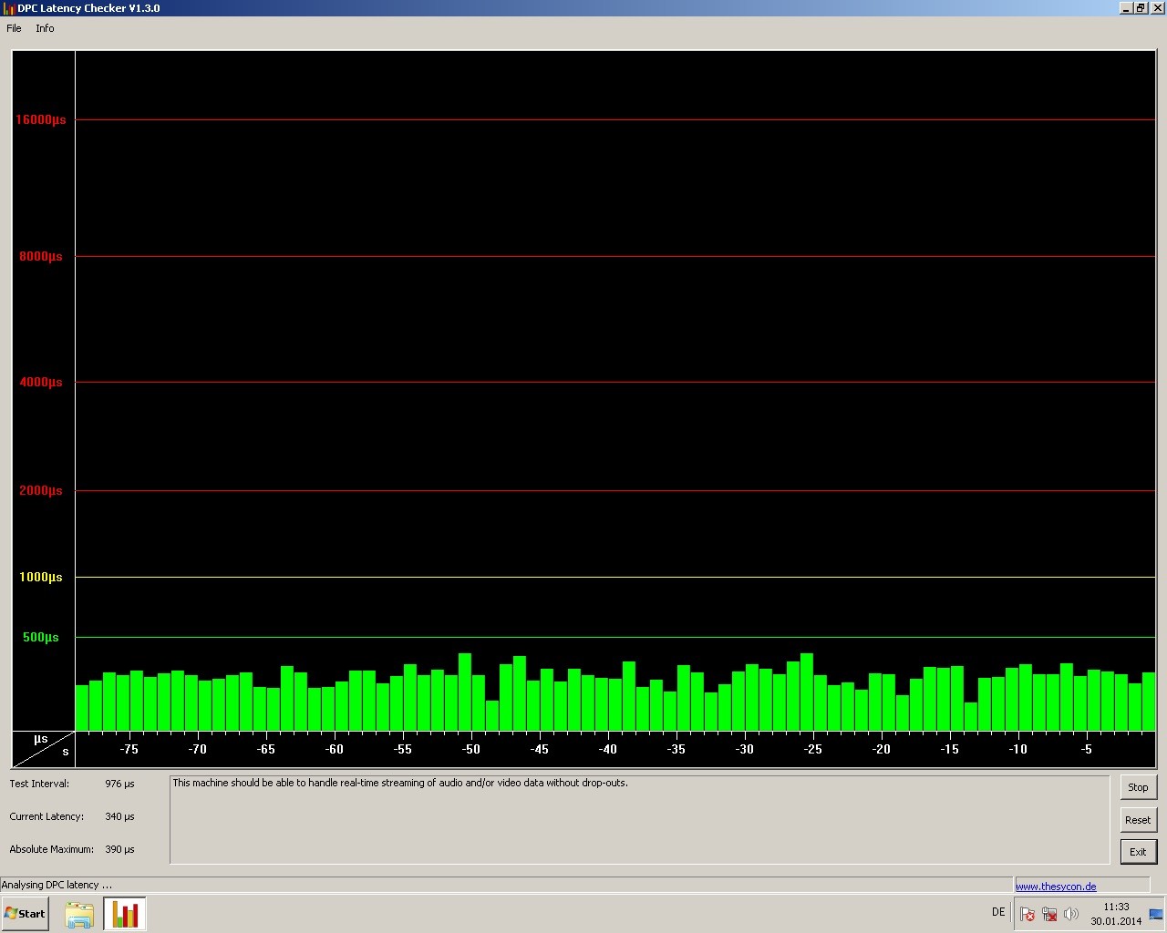Screen dimensions: 1167x933
Task: Open Windows Explorer from the taskbar
Action: click(x=79, y=914)
